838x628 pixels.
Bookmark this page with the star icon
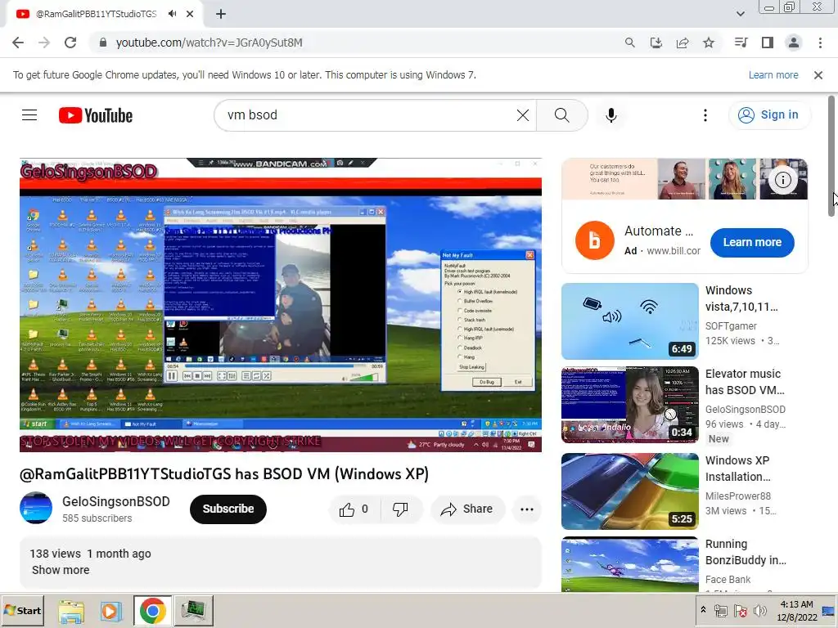[709, 43]
